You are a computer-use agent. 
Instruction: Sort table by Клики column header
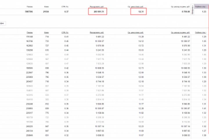(46, 32)
